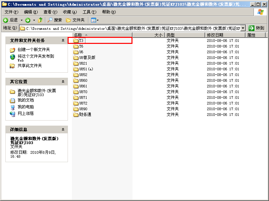Screen dimensions: 269x201
Task: Select the U870 folder icon
Action: coord(76,92)
